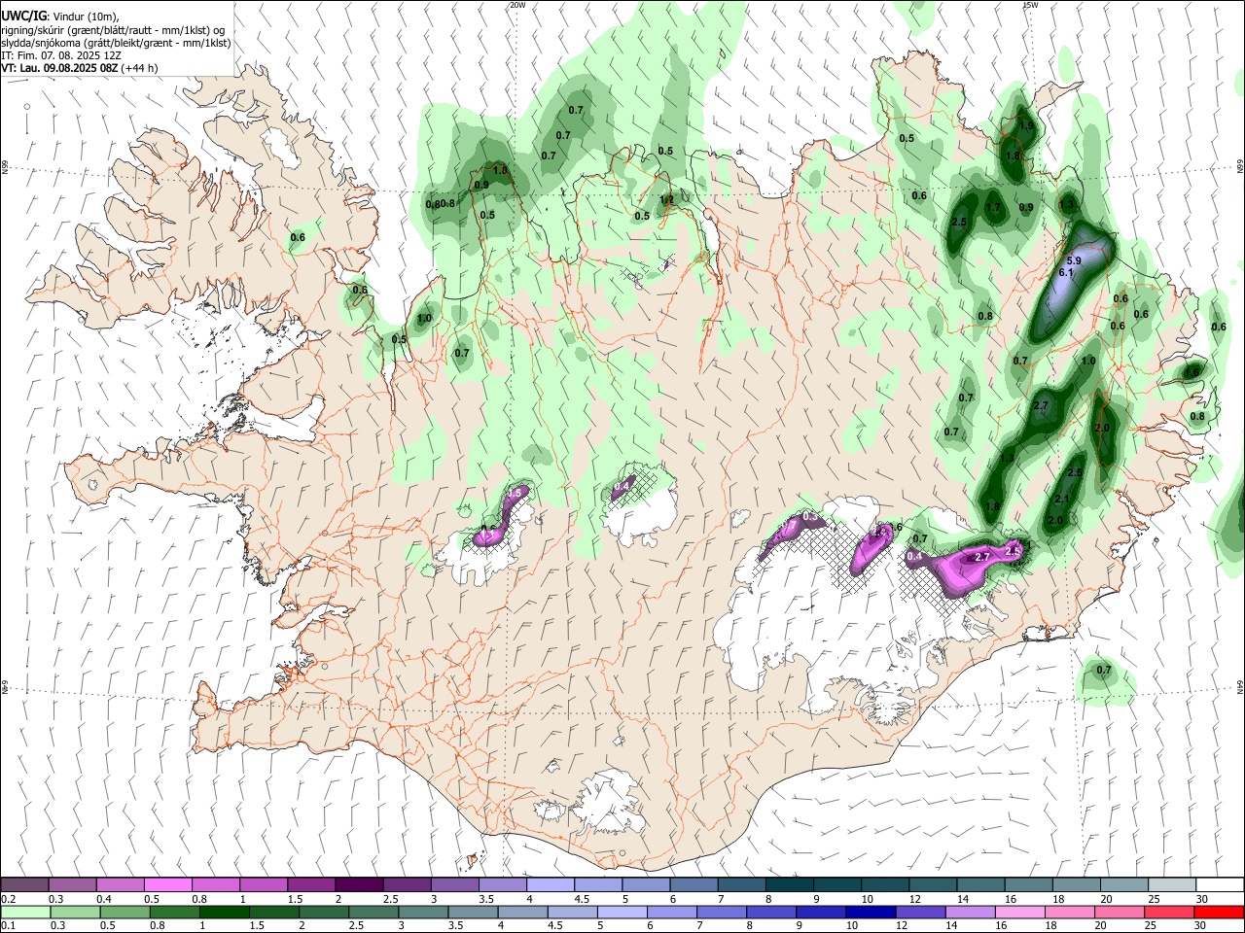Image resolution: width=1245 pixels, height=933 pixels.
Task: Click the light pink rain swatch between 16 and 18
Action: click(x=1019, y=912)
